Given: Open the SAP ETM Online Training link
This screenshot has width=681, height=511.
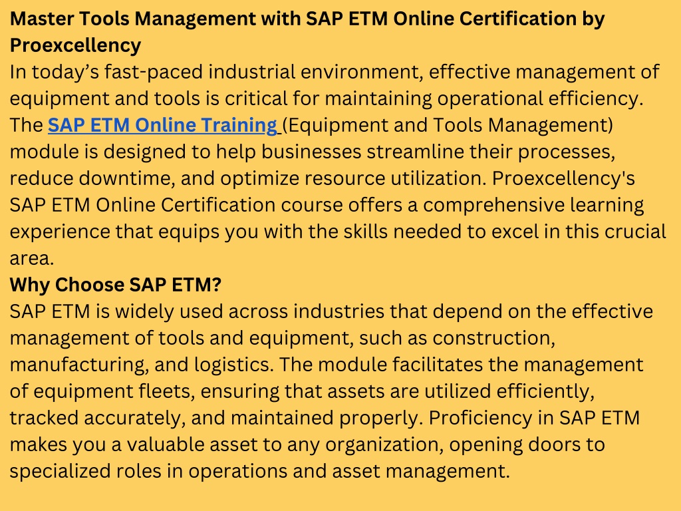Looking at the screenshot, I should point(162,125).
